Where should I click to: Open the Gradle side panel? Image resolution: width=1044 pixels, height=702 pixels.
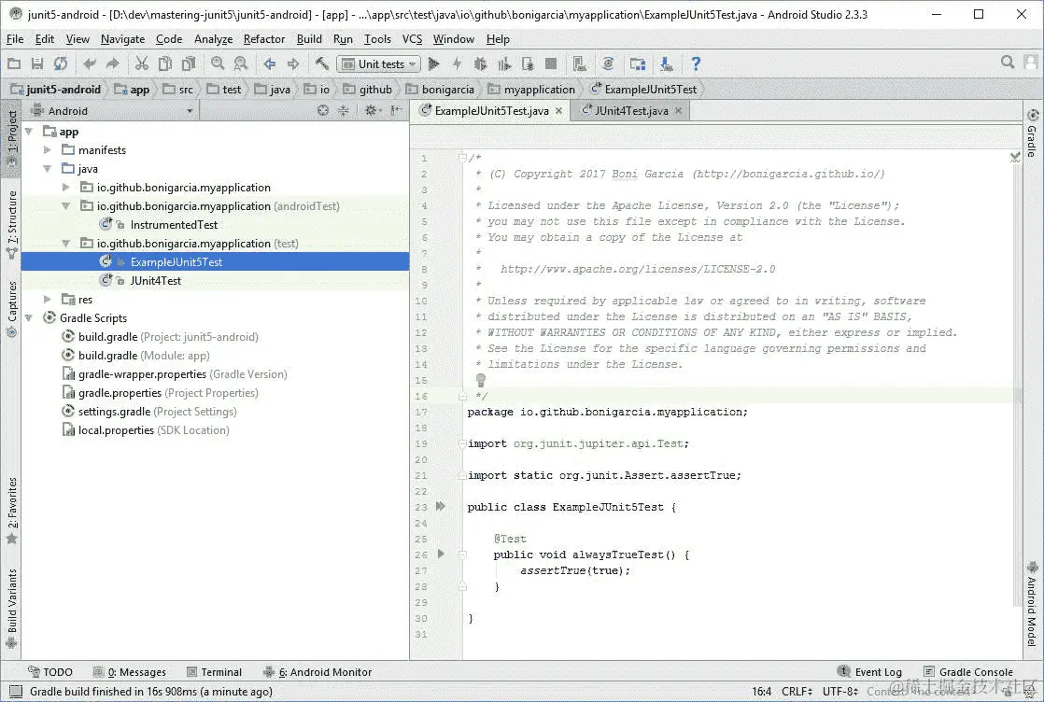pyautogui.click(x=1032, y=133)
